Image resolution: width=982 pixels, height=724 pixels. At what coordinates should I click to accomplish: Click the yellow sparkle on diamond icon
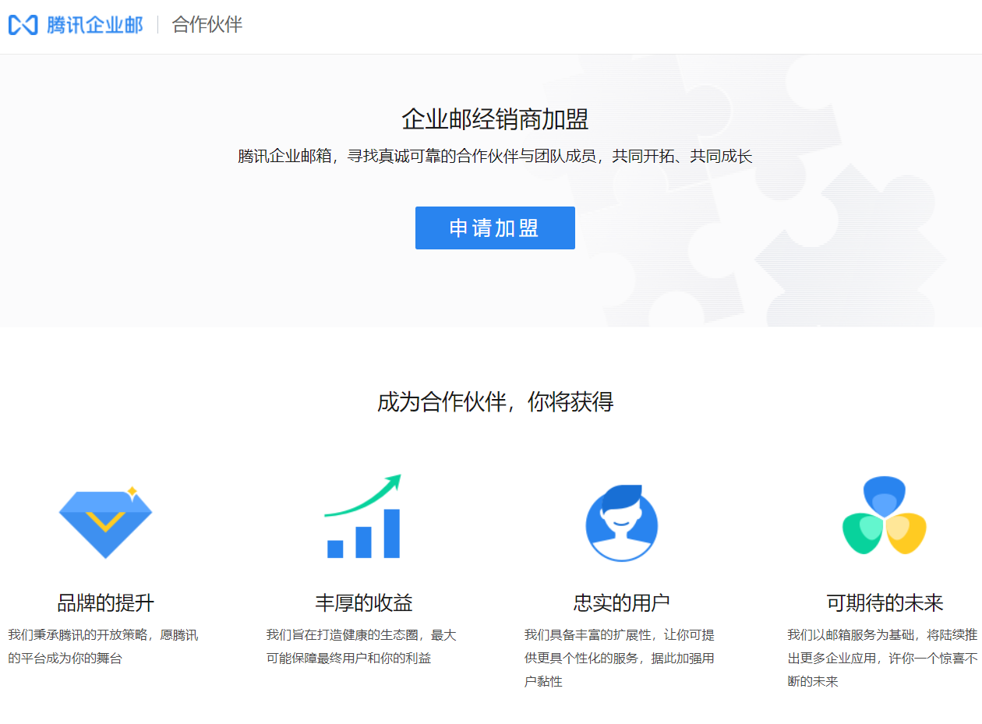[x=132, y=492]
